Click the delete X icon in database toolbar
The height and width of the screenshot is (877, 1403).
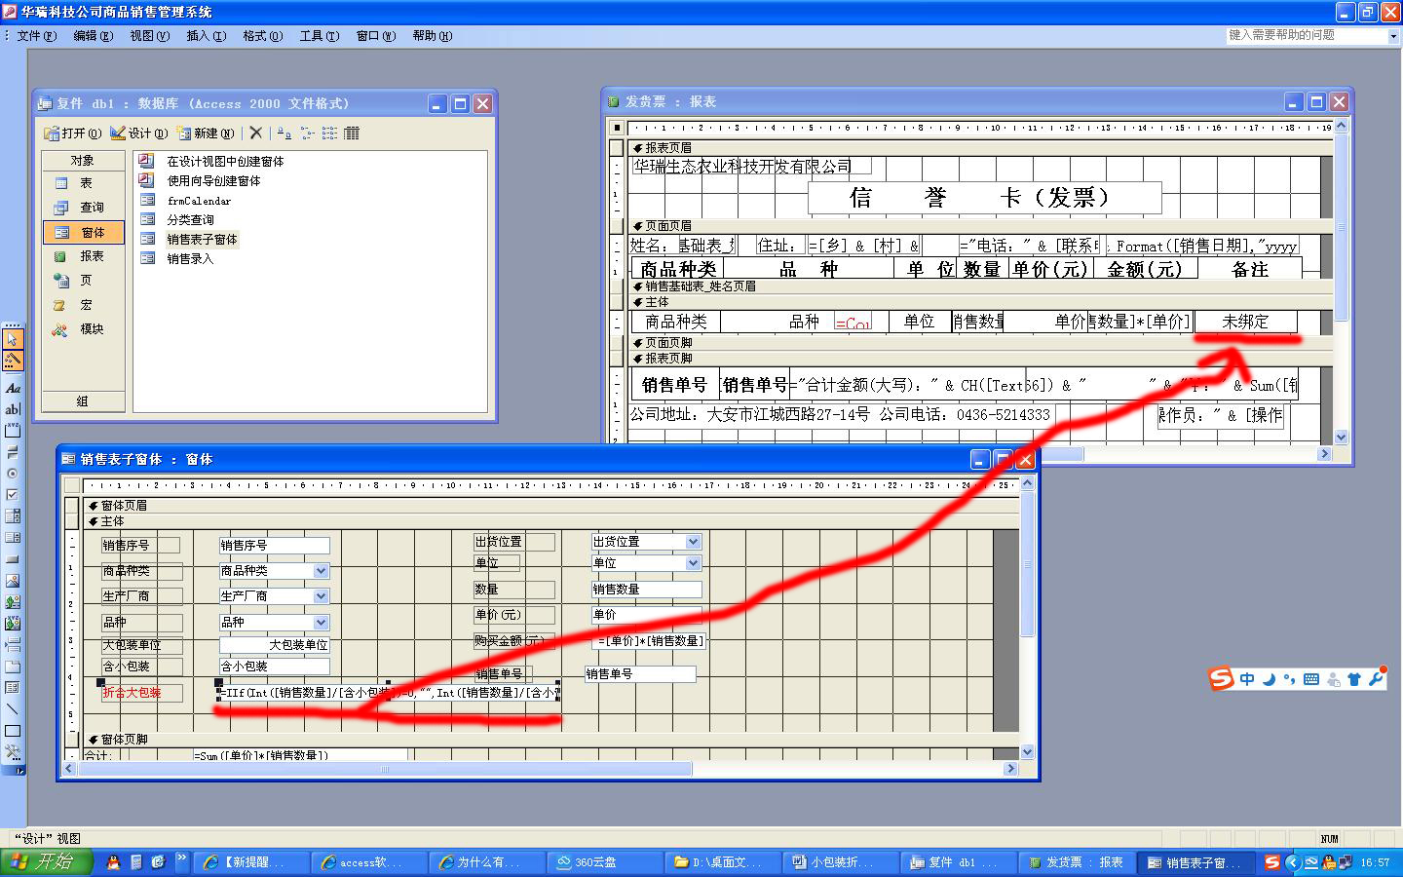[x=255, y=133]
